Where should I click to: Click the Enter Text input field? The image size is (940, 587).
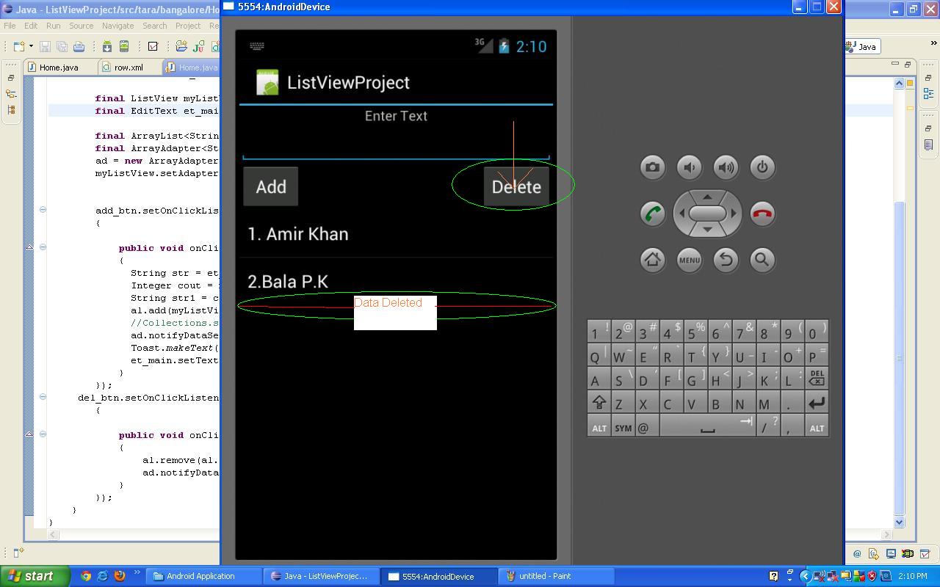(x=396, y=143)
